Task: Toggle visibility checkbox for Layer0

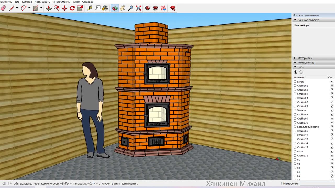Action: click(x=332, y=81)
